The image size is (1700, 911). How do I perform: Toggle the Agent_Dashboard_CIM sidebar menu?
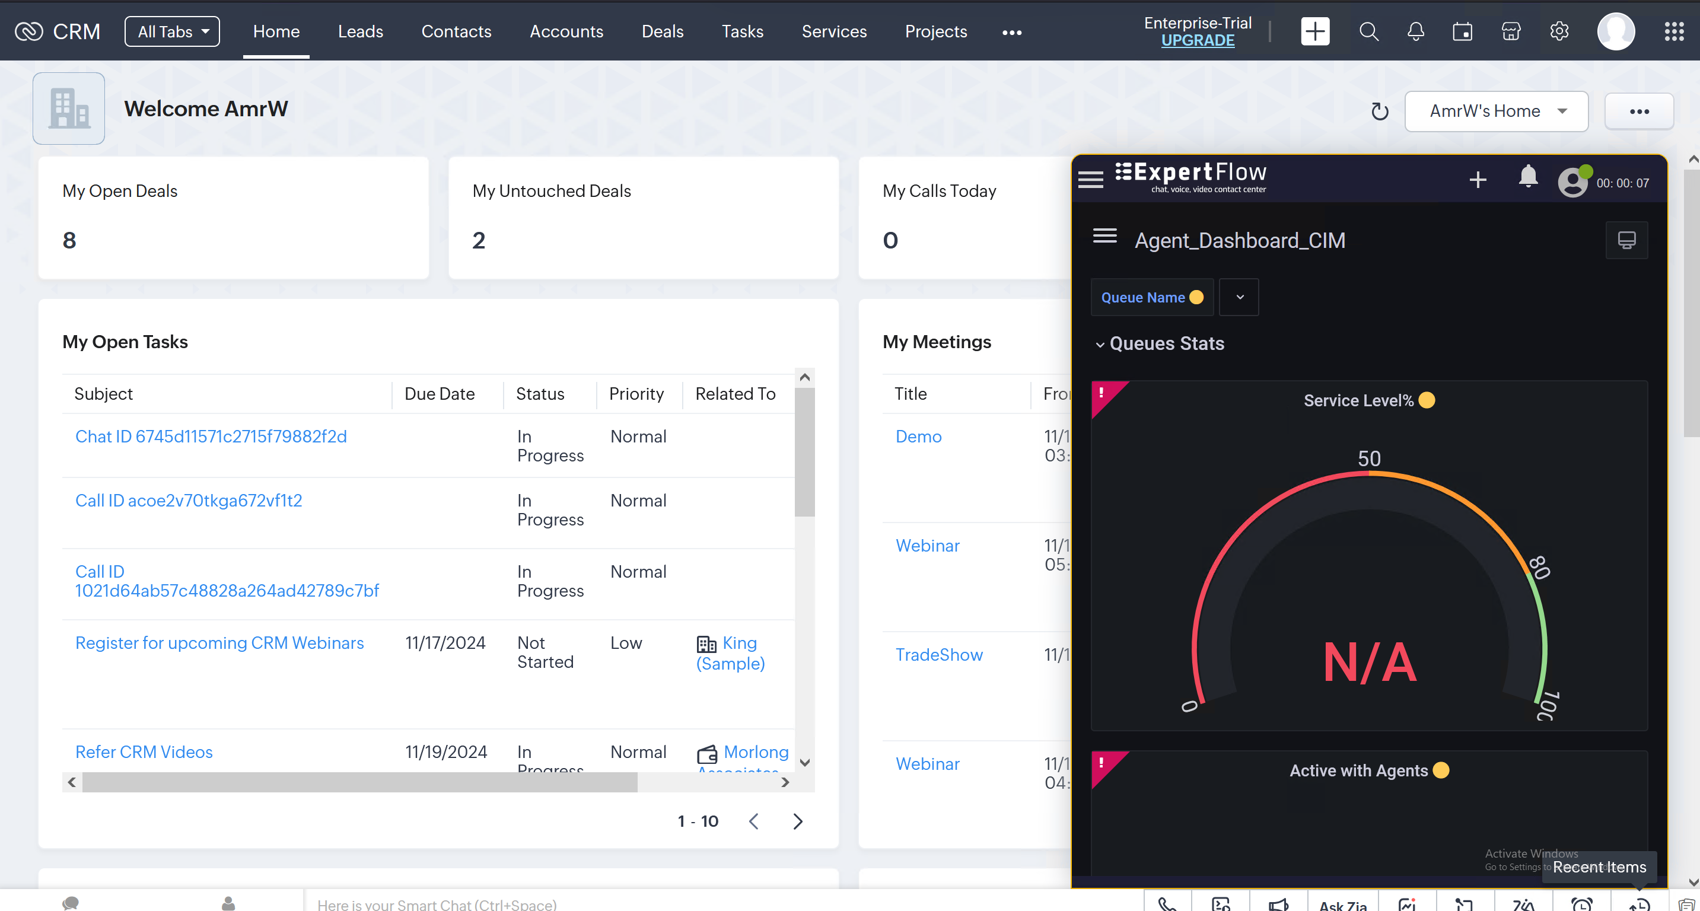(x=1104, y=236)
